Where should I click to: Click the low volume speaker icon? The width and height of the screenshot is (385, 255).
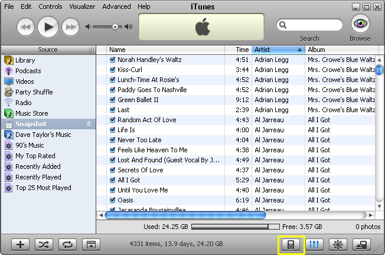coord(88,27)
